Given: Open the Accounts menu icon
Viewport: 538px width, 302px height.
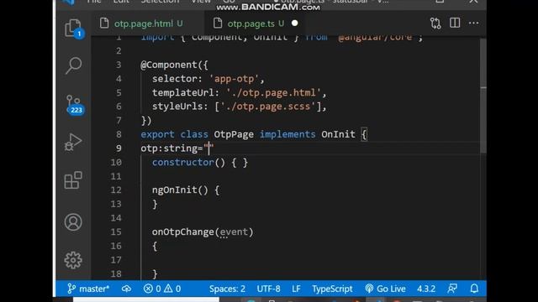Looking at the screenshot, I should tap(73, 221).
